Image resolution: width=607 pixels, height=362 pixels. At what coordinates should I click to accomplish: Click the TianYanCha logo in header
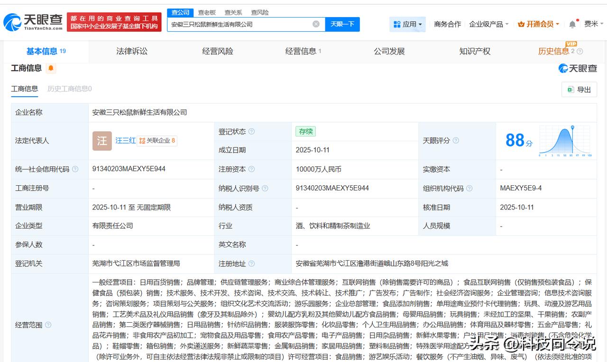pos(33,22)
